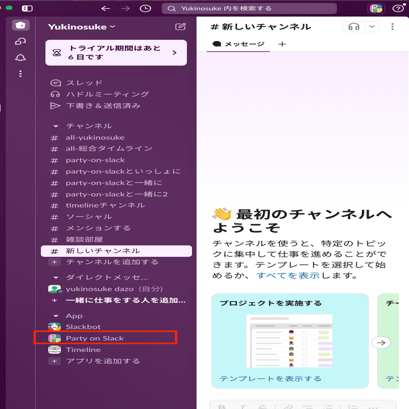
Task: Open yukinosuke dazo (自分) direct message
Action: [116, 289]
